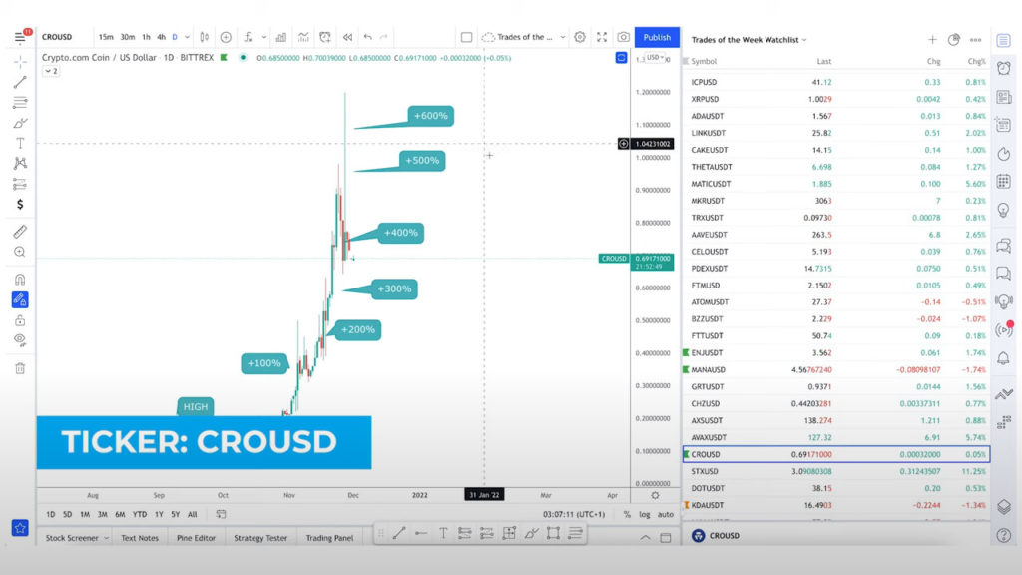Open the Stock Screener dropdown arrow

pyautogui.click(x=106, y=538)
